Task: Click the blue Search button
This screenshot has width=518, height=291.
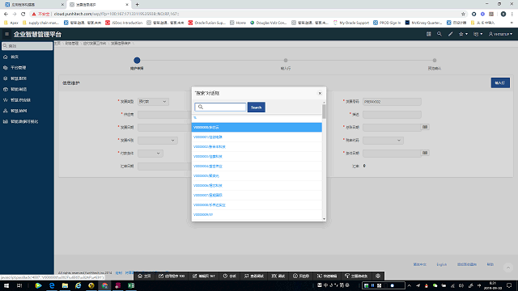Action: (x=257, y=108)
